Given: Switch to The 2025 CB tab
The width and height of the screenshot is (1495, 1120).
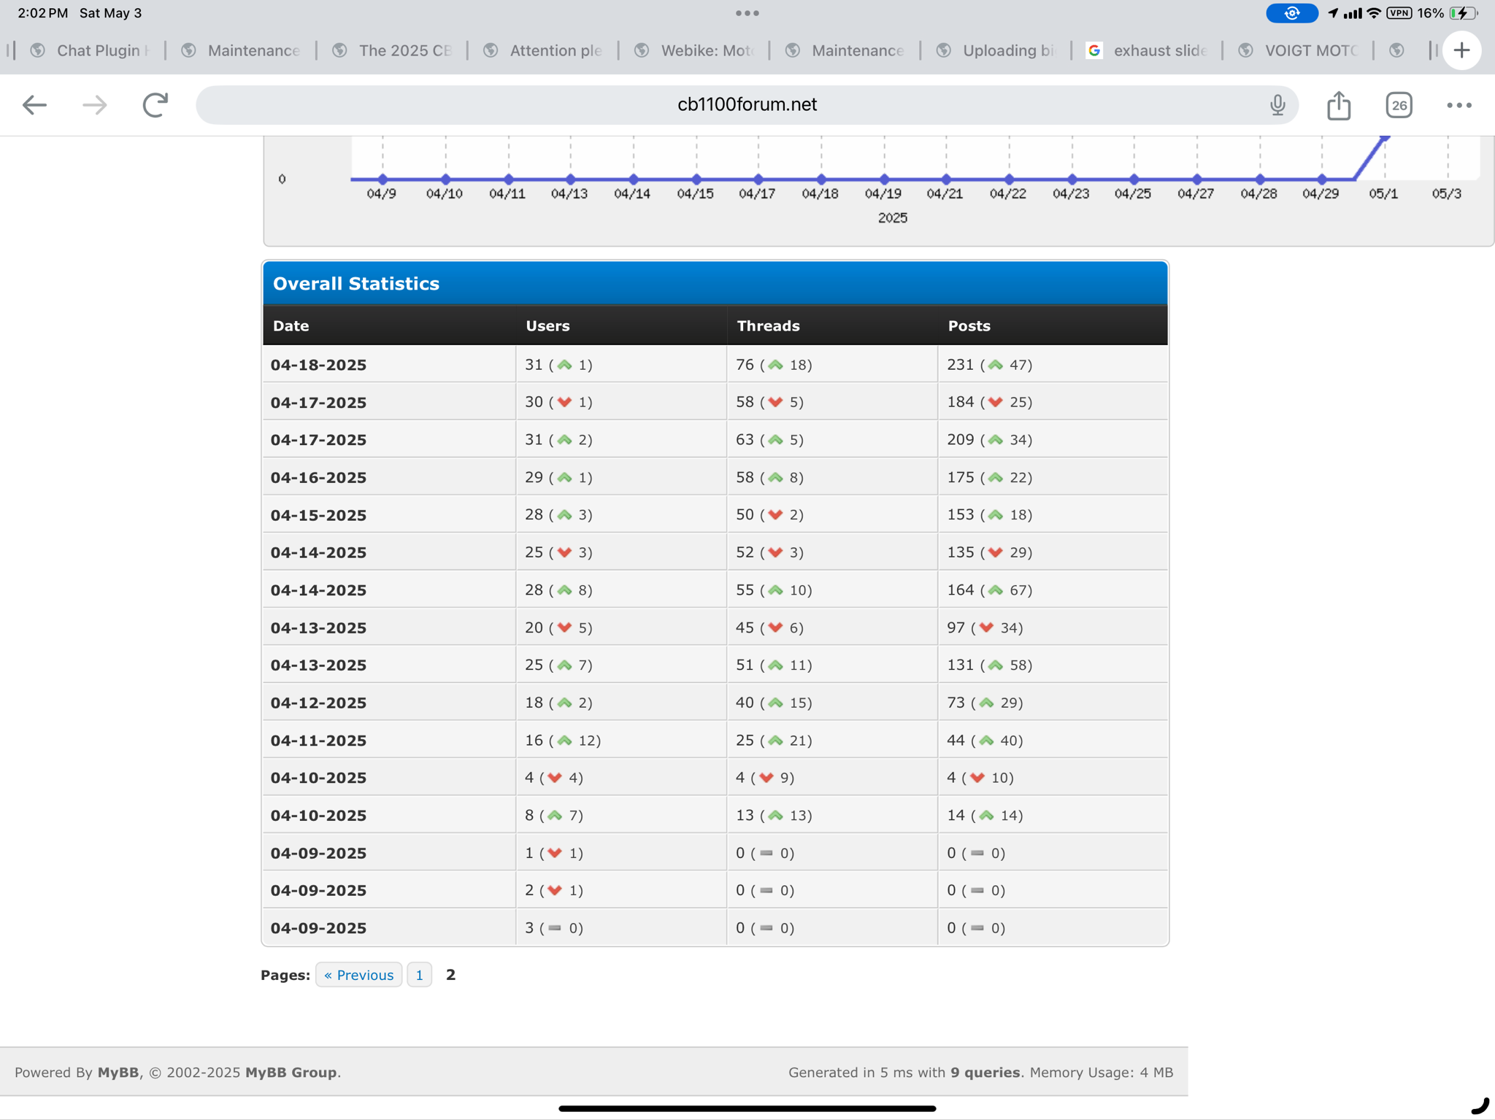Looking at the screenshot, I should [392, 50].
